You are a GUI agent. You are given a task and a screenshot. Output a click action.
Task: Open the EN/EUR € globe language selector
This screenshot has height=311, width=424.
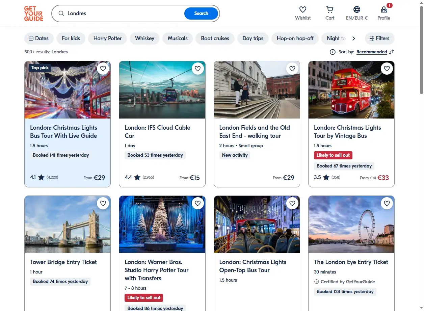coord(357,9)
